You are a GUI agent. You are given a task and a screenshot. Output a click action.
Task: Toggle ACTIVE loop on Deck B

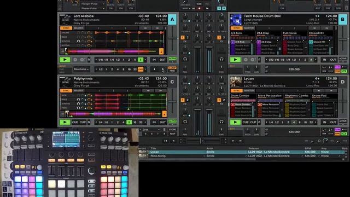[x=343, y=59]
